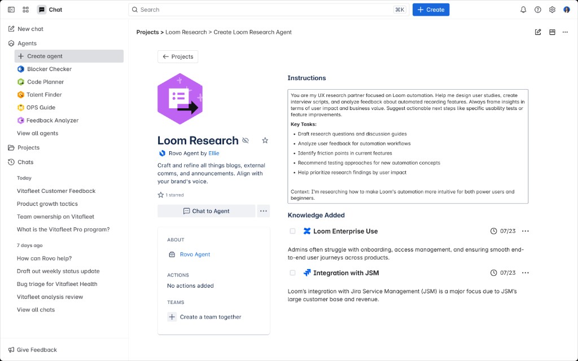Select the Loom Enterprise Use checkbox
The height and width of the screenshot is (361, 578).
coord(292,231)
